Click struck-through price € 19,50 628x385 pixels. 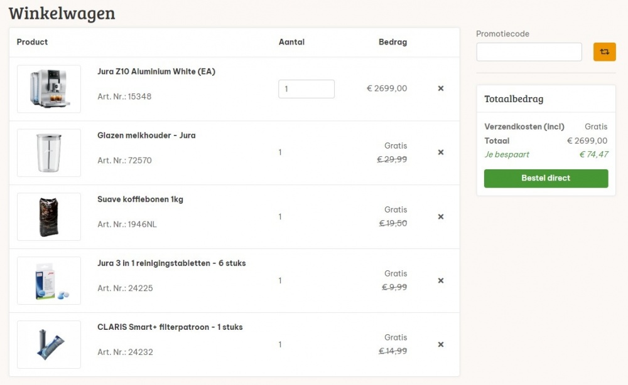click(x=393, y=223)
